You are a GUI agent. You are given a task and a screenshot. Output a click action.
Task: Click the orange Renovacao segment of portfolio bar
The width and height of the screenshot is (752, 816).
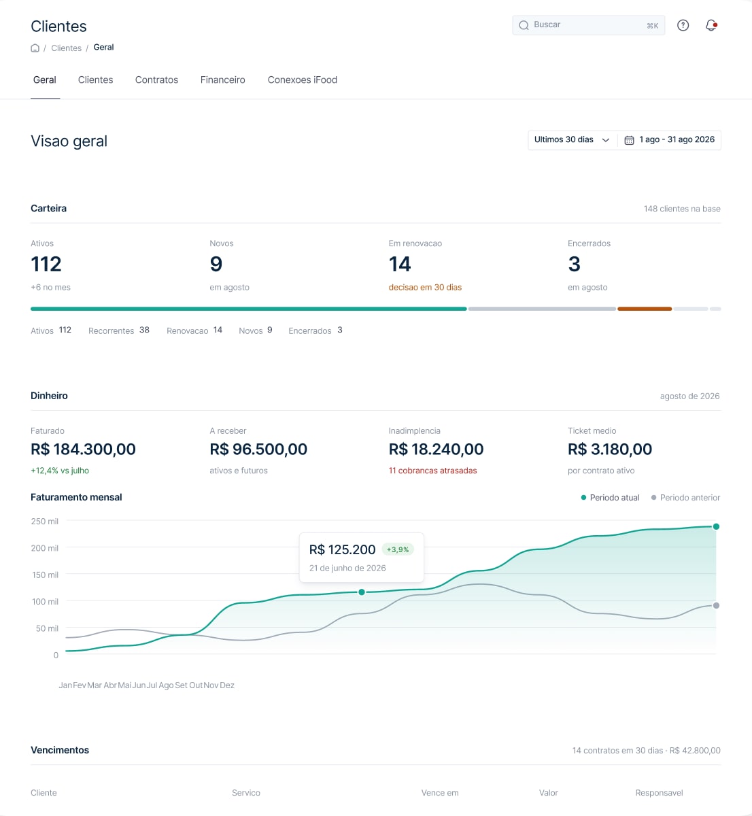coord(645,309)
